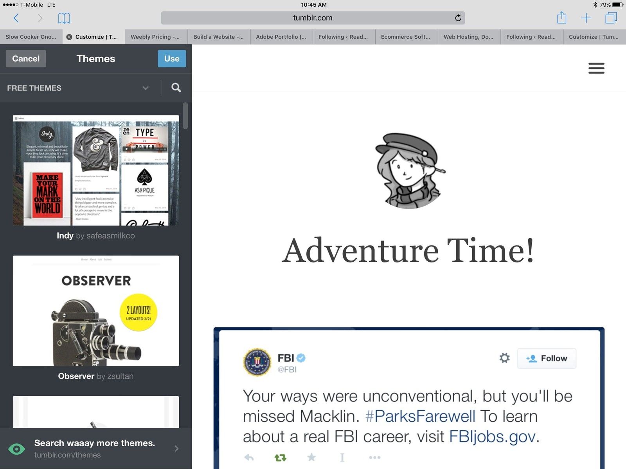
Task: Select the Indy theme thumbnail
Action: [96, 170]
